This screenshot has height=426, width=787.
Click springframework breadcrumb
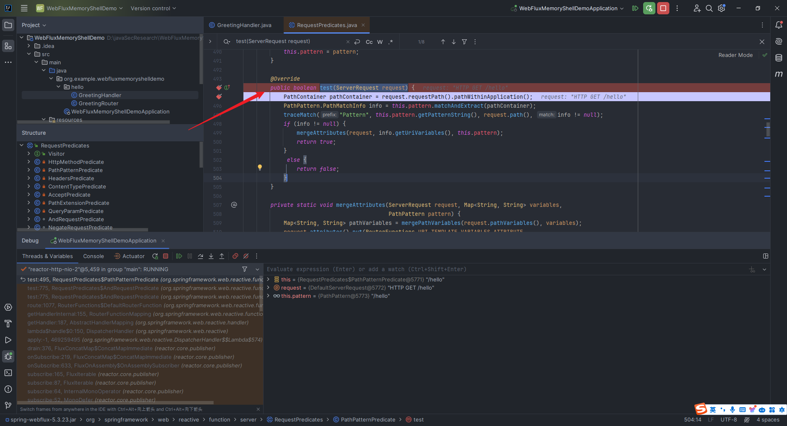pos(126,419)
